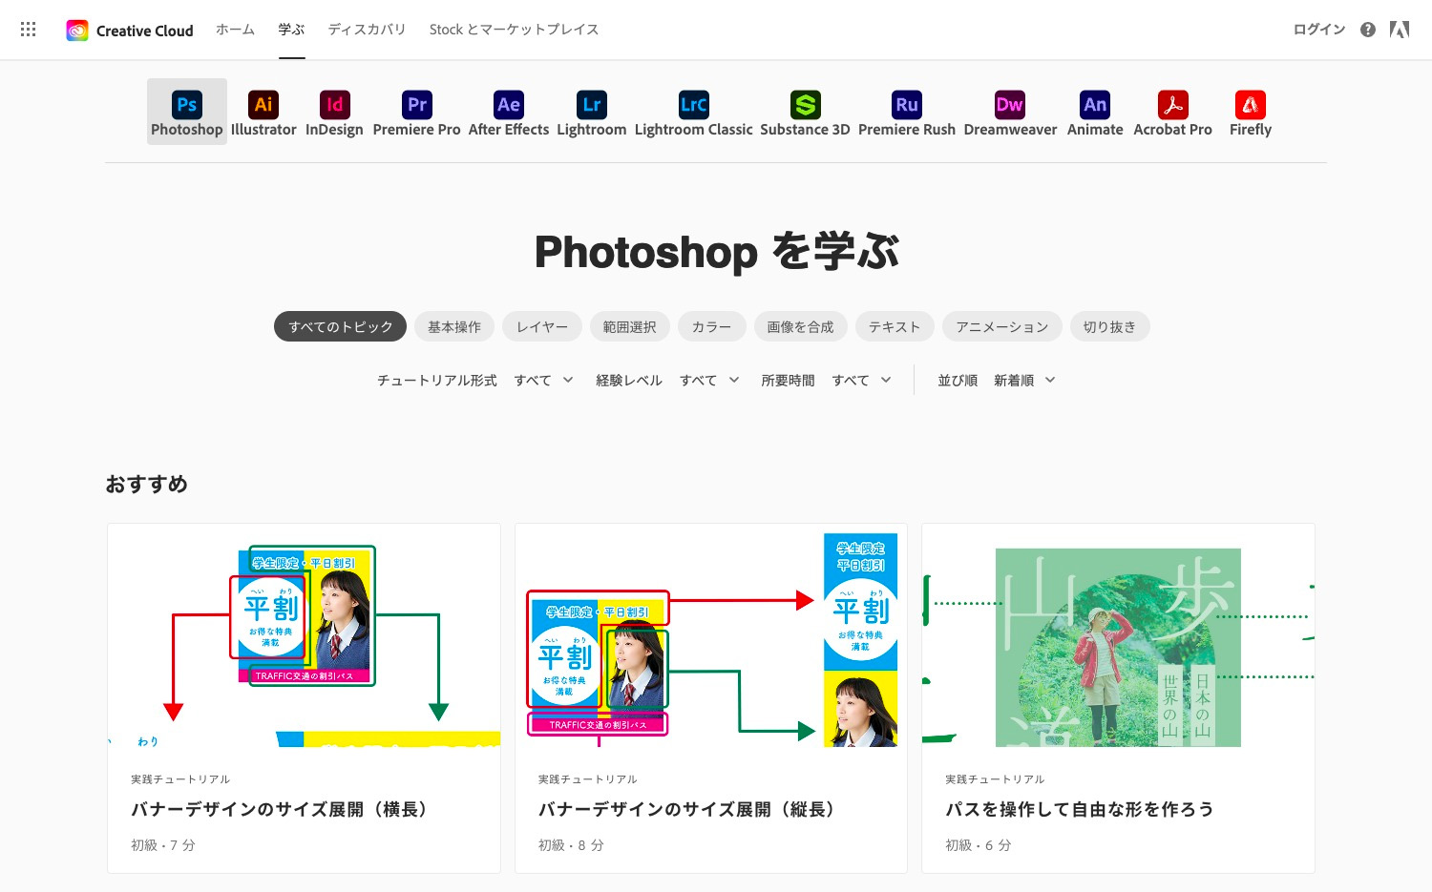1432x892 pixels.
Task: Select the Animate app icon
Action: click(1095, 105)
